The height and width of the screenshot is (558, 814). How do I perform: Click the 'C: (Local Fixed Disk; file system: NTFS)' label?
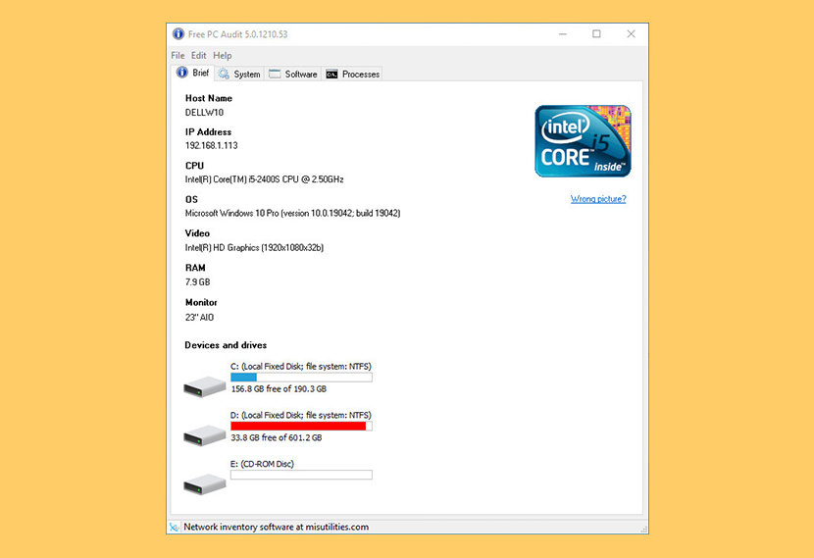pyautogui.click(x=300, y=367)
